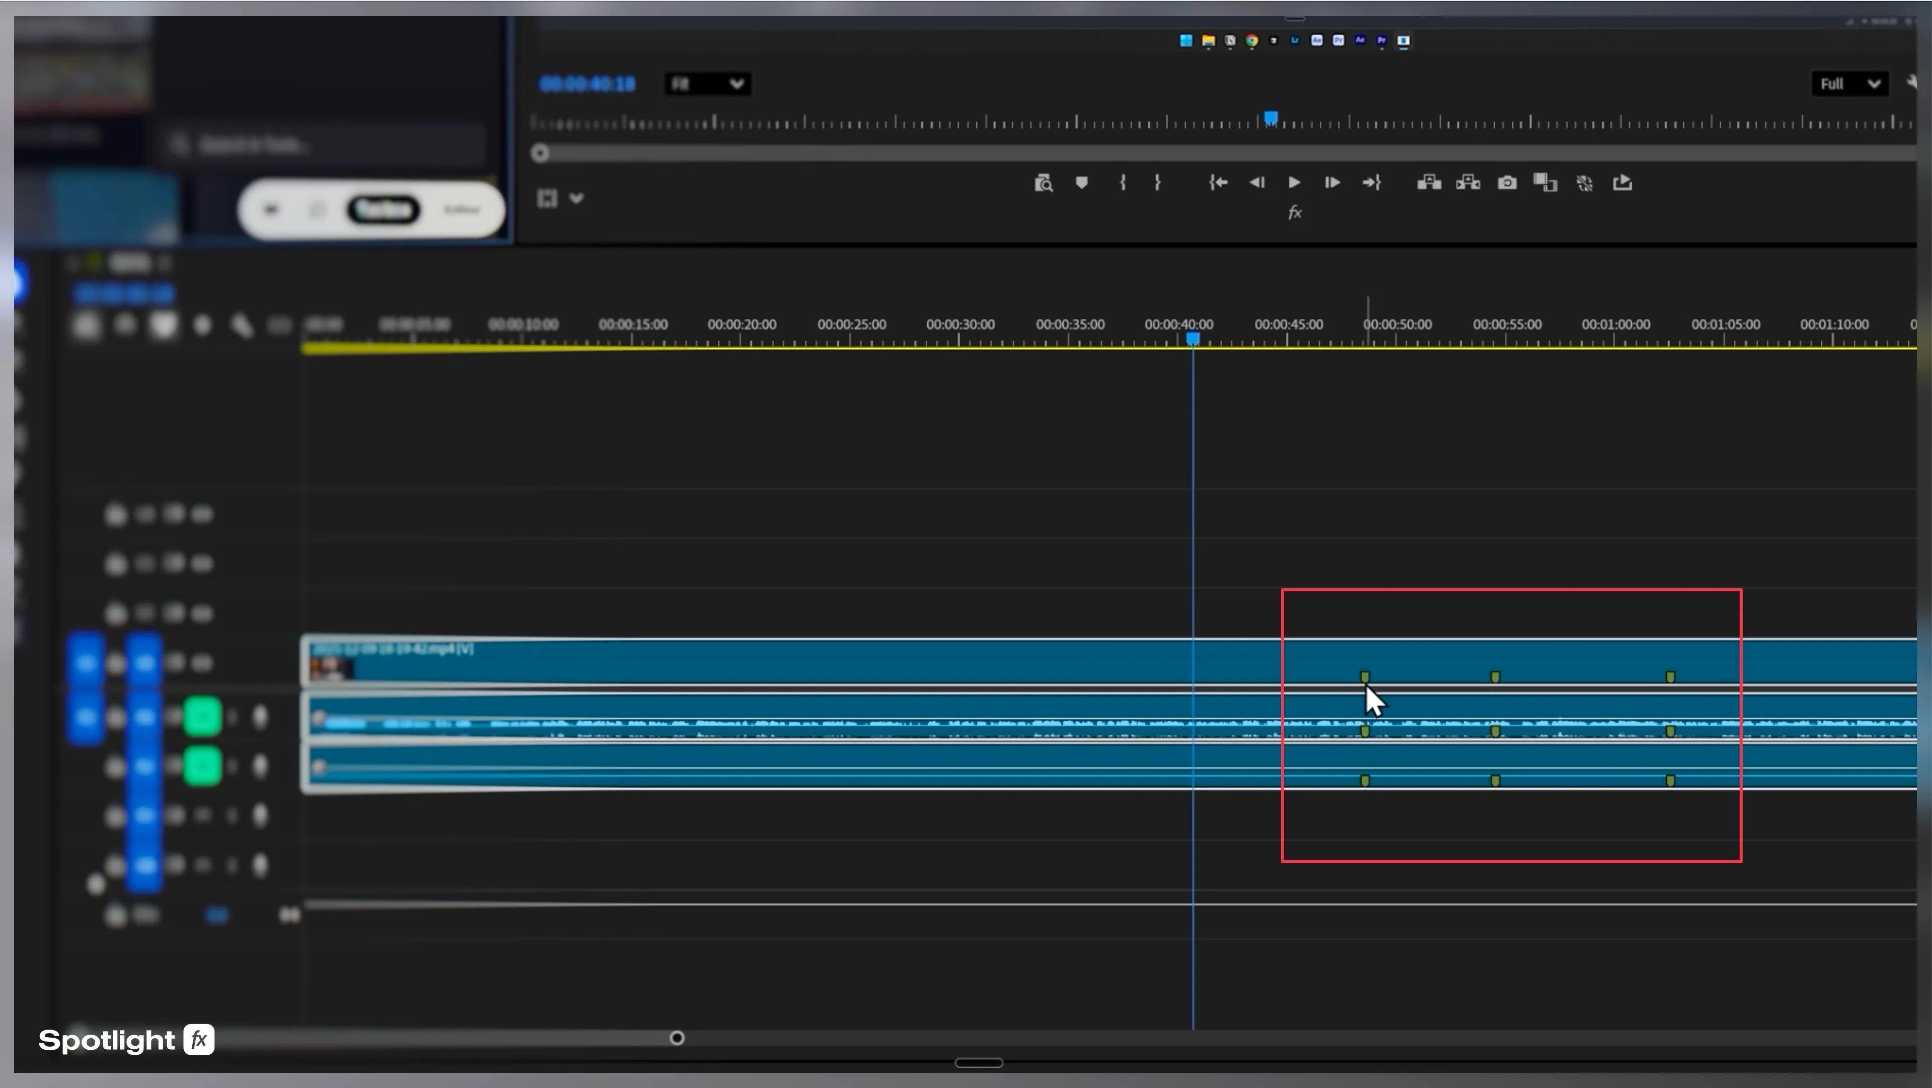Play the program monitor video
1932x1088 pixels.
[x=1294, y=182]
